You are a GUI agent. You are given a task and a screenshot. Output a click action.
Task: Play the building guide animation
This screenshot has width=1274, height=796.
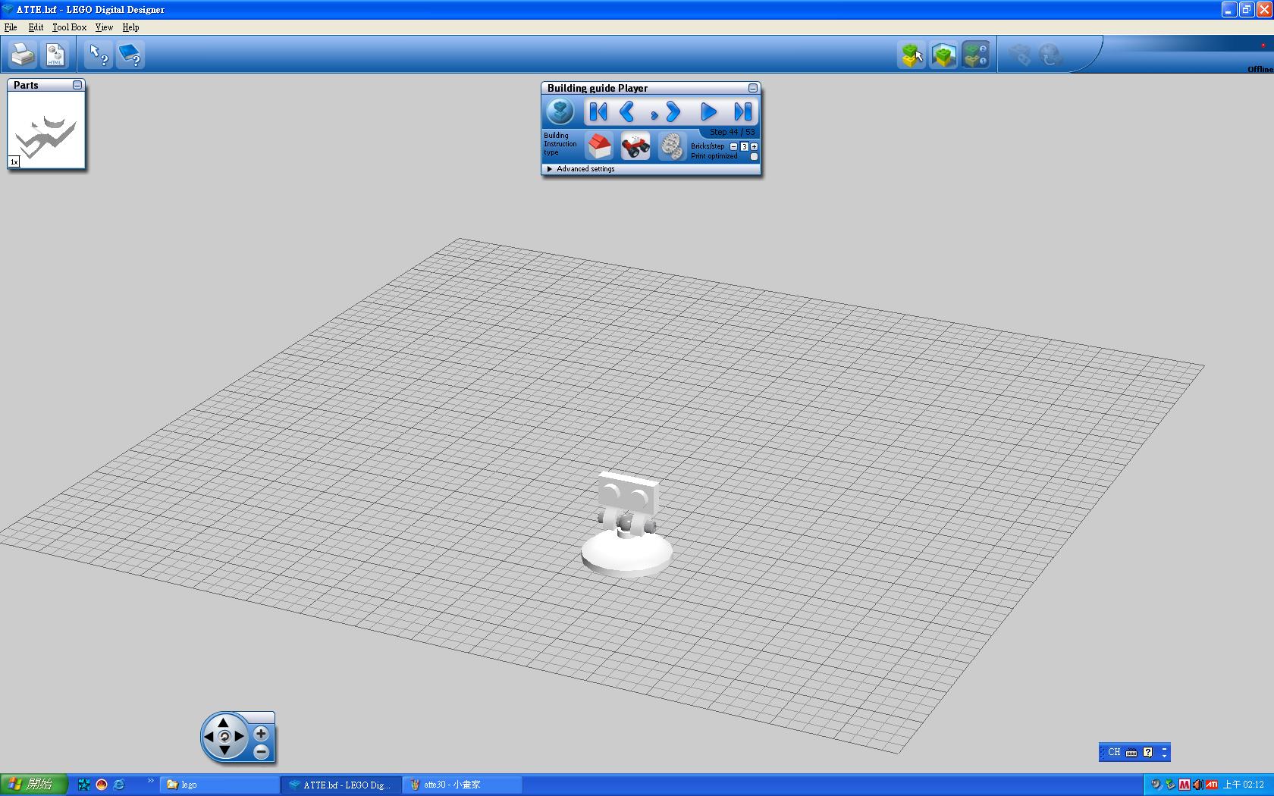click(708, 112)
